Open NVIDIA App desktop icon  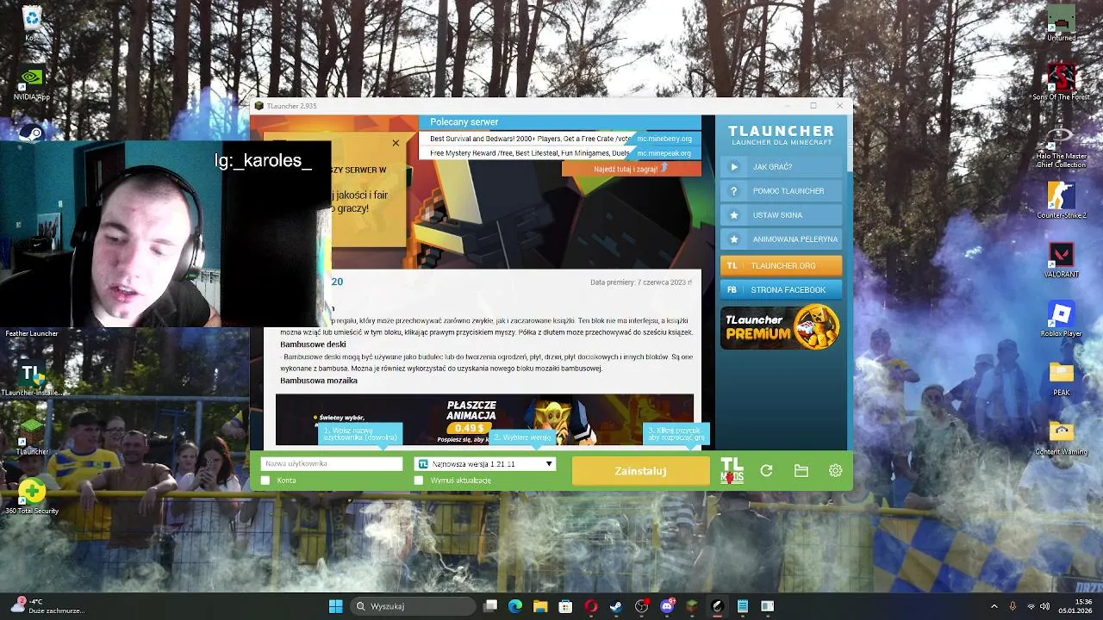click(32, 84)
